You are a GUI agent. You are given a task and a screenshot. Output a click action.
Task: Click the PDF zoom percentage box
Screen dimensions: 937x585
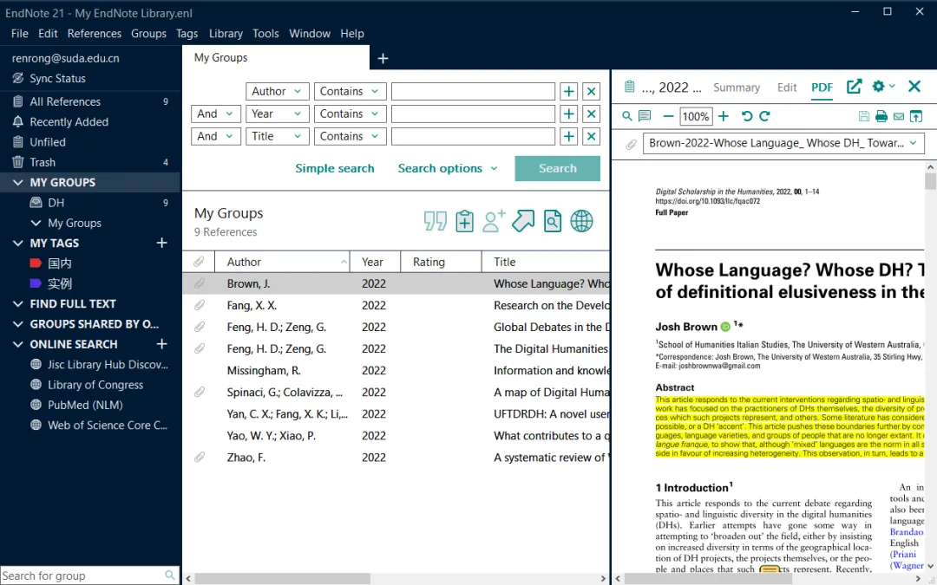696,116
